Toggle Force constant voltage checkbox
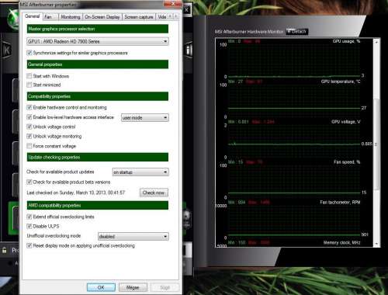 tap(29, 146)
